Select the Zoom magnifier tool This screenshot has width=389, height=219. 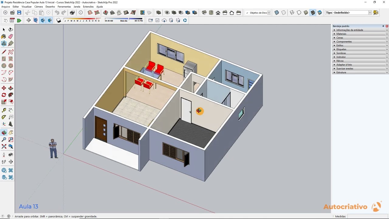4,139
